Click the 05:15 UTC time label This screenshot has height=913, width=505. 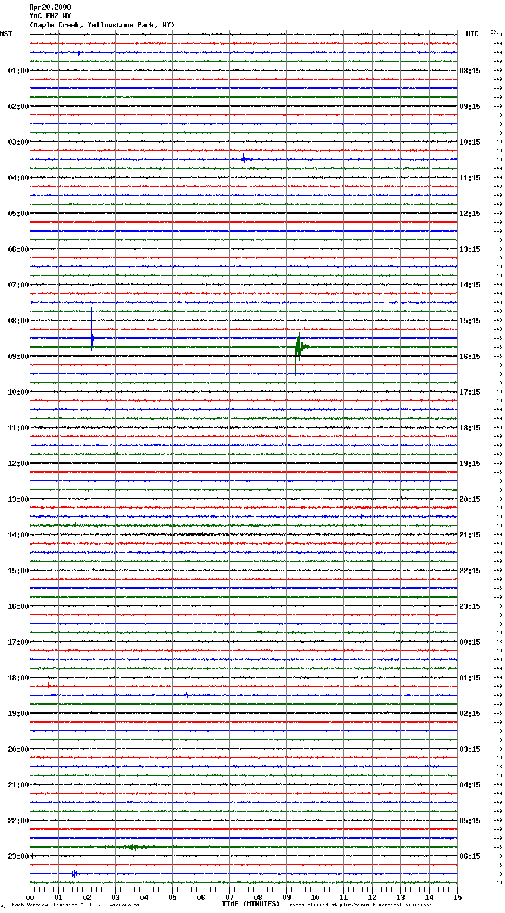[x=470, y=821]
